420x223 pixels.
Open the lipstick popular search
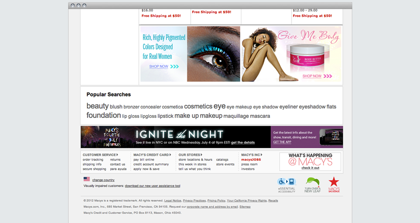pyautogui.click(x=165, y=116)
